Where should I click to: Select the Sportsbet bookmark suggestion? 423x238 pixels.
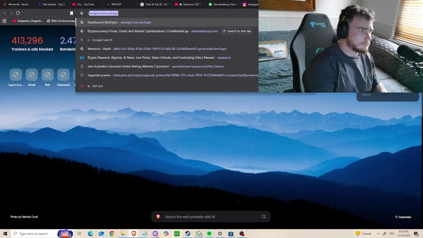click(x=167, y=66)
